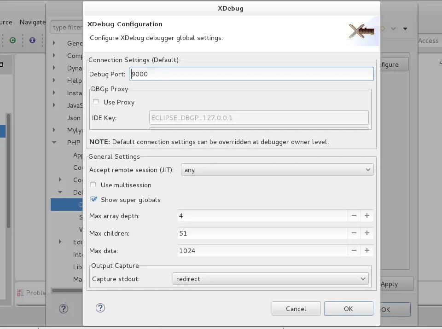Open help in the XDebug dialog
Image resolution: width=442 pixels, height=329 pixels.
point(100,308)
